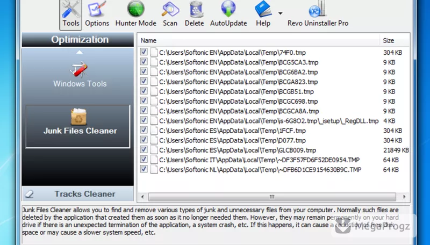This screenshot has width=430, height=245.
Task: Click the file icon for BCGB51.tmp
Action: (x=154, y=91)
